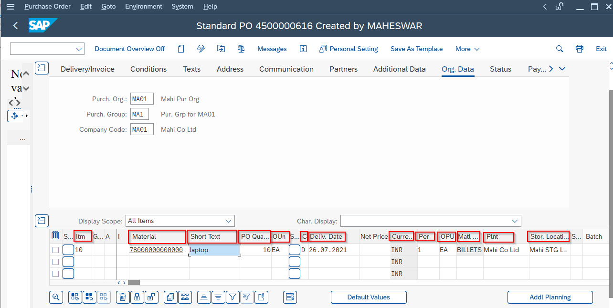This screenshot has width=613, height=308.
Task: Collapse header section with the top toggle icon
Action: [42, 68]
